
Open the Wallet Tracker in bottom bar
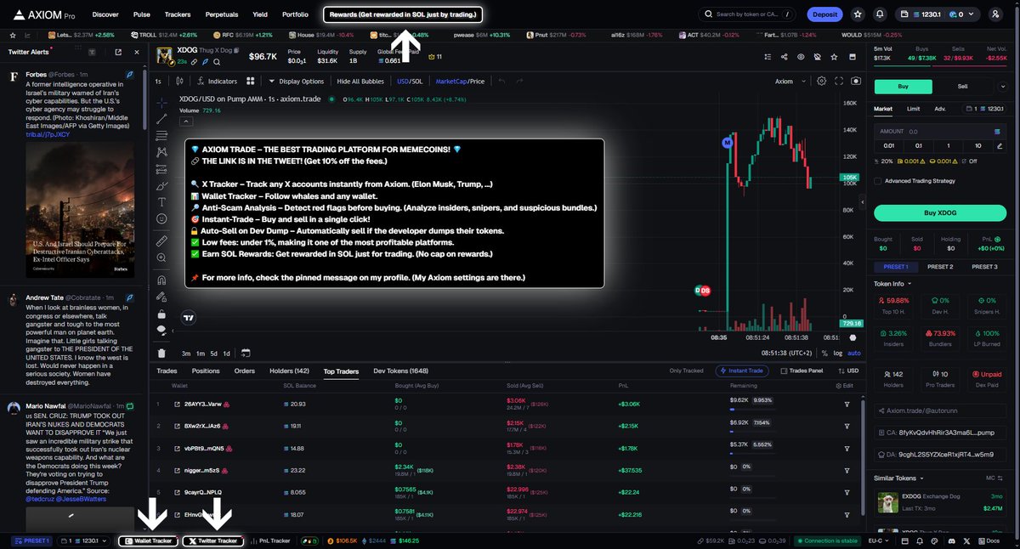pos(150,541)
